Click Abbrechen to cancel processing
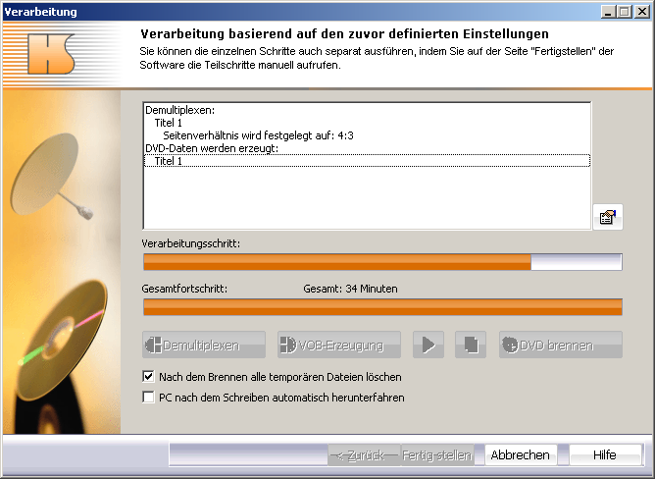Screen dimensions: 655x479 [520, 454]
